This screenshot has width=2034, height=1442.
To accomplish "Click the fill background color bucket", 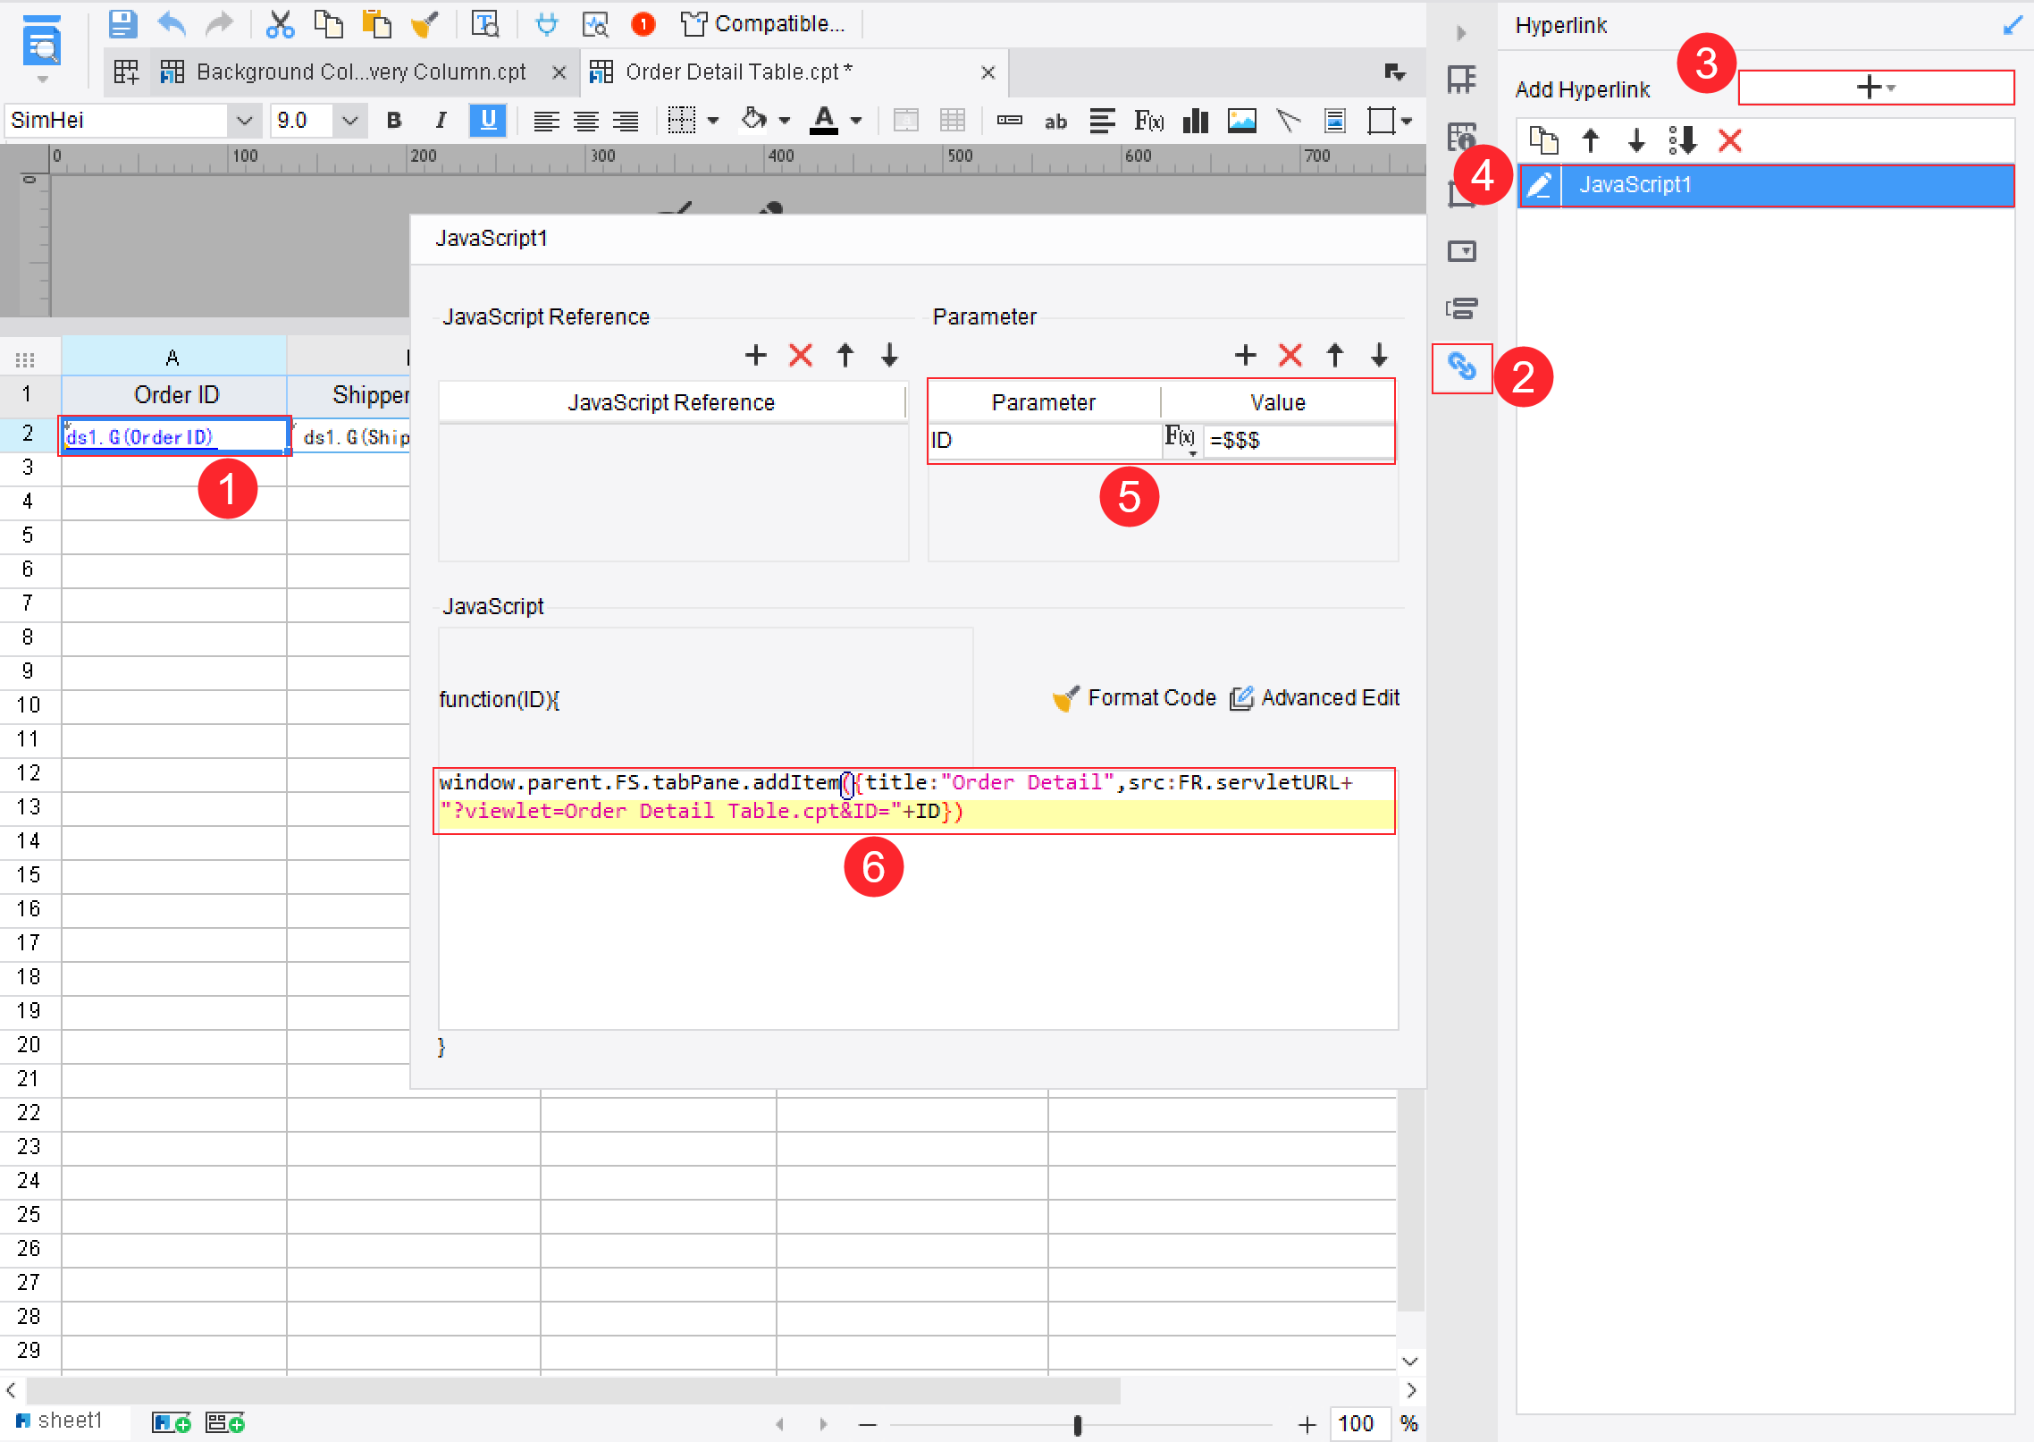I will (754, 121).
